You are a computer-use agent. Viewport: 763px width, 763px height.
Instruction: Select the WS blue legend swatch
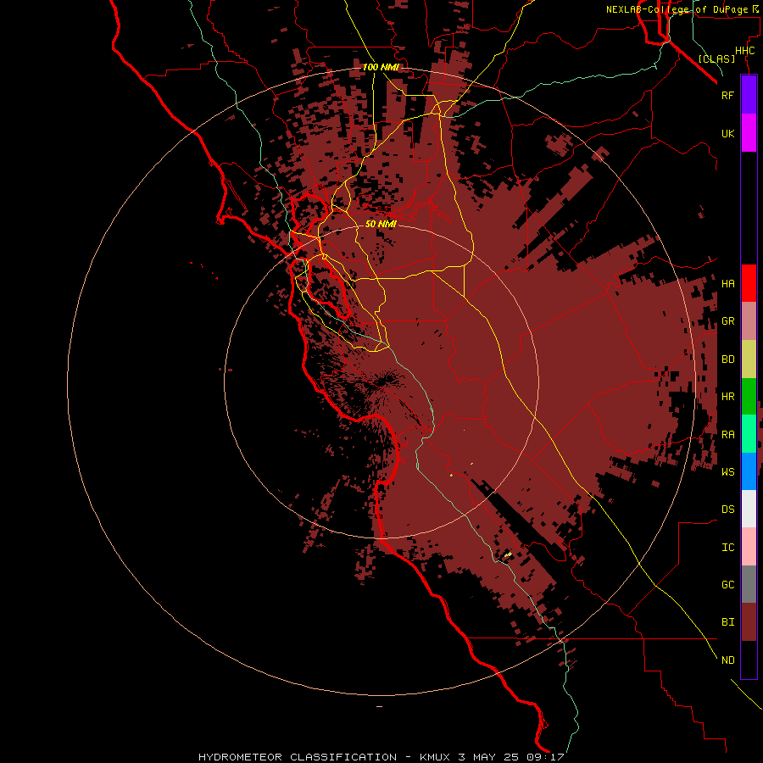(x=749, y=471)
